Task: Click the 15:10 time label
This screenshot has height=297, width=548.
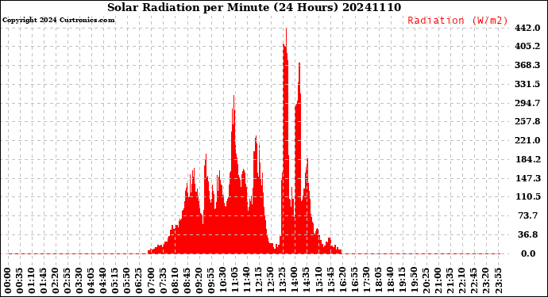Action: (x=318, y=281)
